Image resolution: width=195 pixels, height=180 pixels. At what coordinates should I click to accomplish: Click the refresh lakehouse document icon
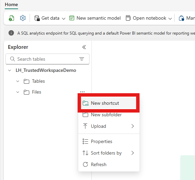click(12, 18)
